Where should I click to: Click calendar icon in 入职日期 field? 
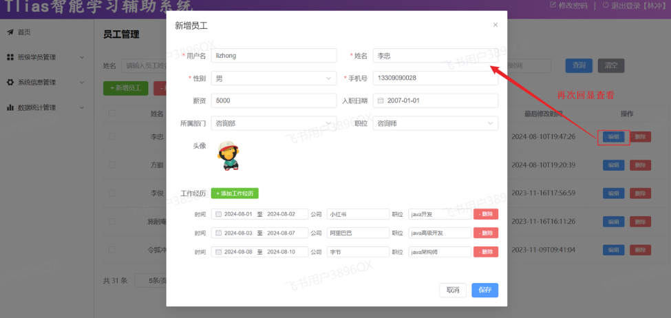(x=381, y=100)
